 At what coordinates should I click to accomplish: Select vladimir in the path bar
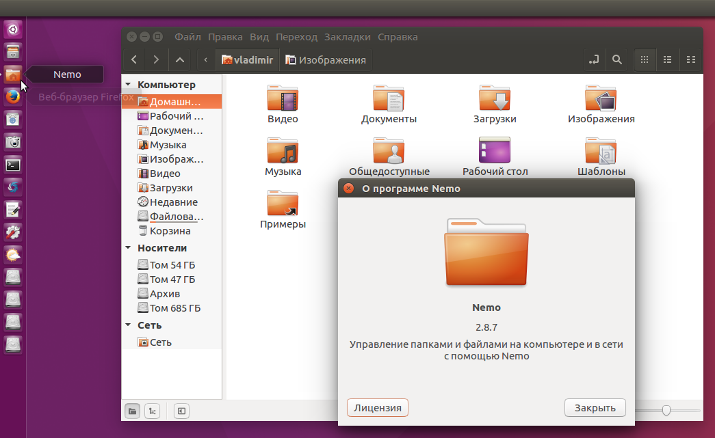pos(247,59)
